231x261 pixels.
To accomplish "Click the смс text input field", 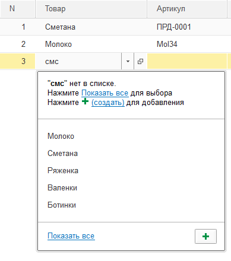I will pyautogui.click(x=78, y=61).
